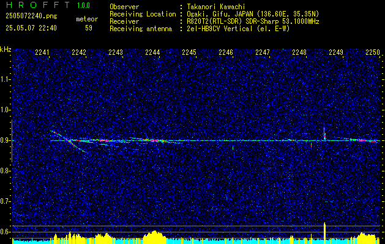Image resolution: width=385 pixels, height=244 pixels.
Task: Click the 0.7 kHz axis label
Action: [x=6, y=201]
